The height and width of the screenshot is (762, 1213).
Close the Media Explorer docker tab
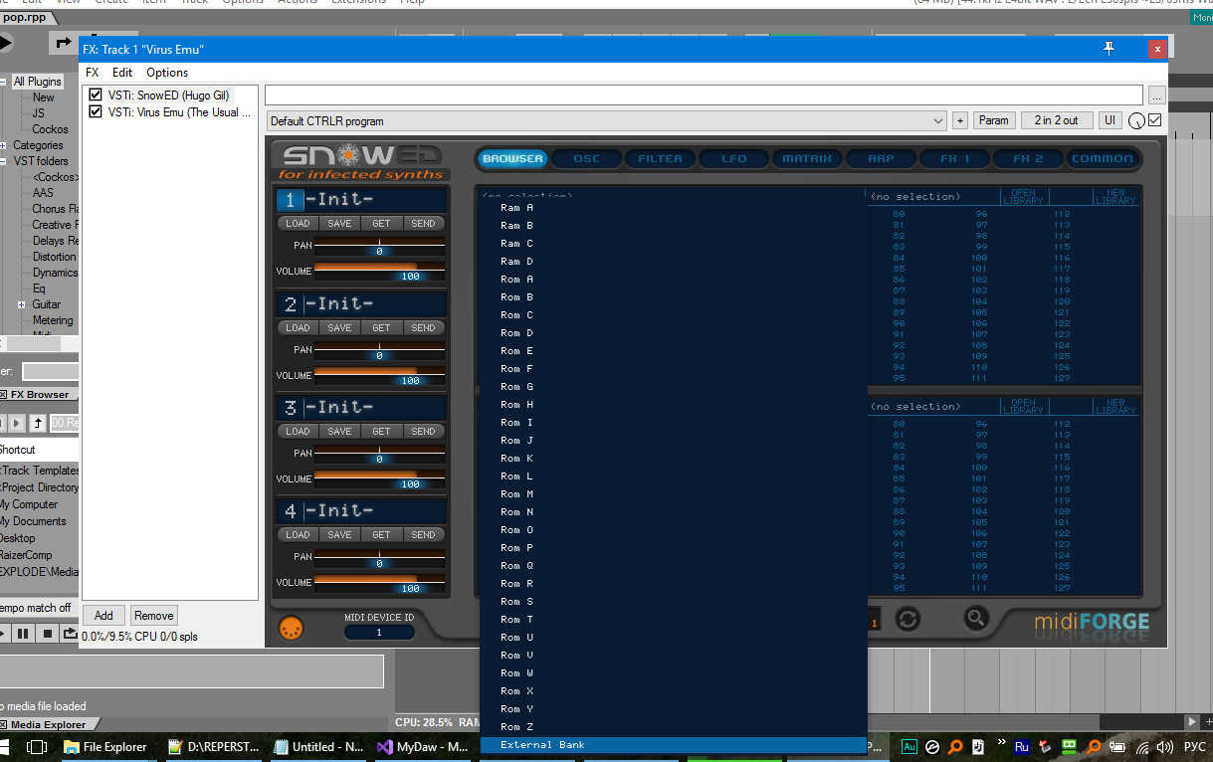coord(3,724)
